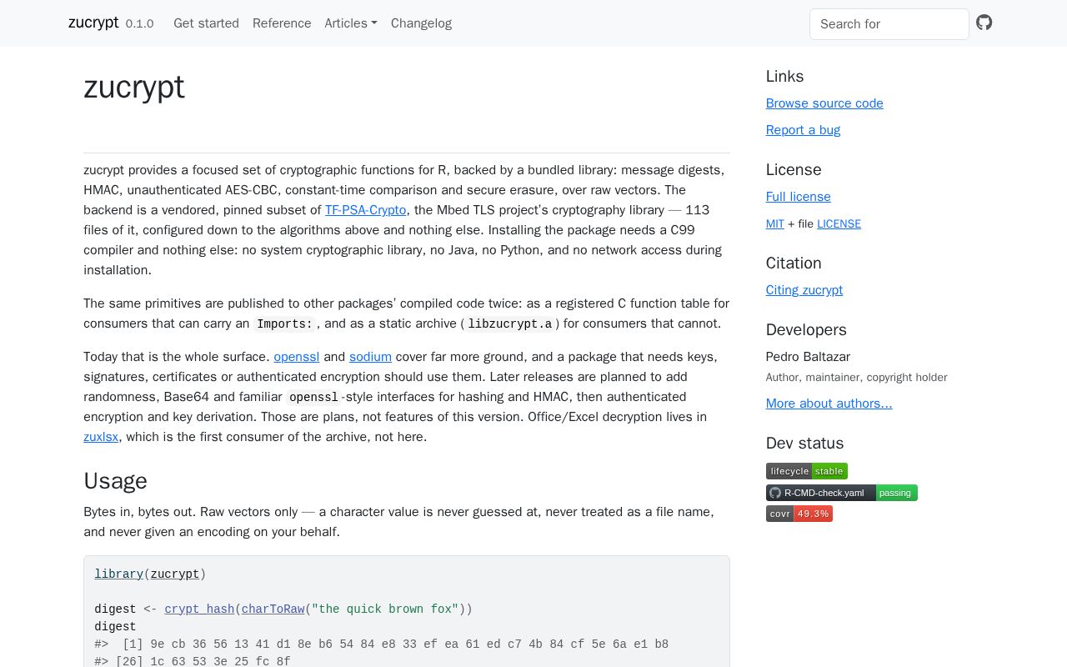Open the Changelog page
The width and height of the screenshot is (1067, 667).
click(421, 23)
